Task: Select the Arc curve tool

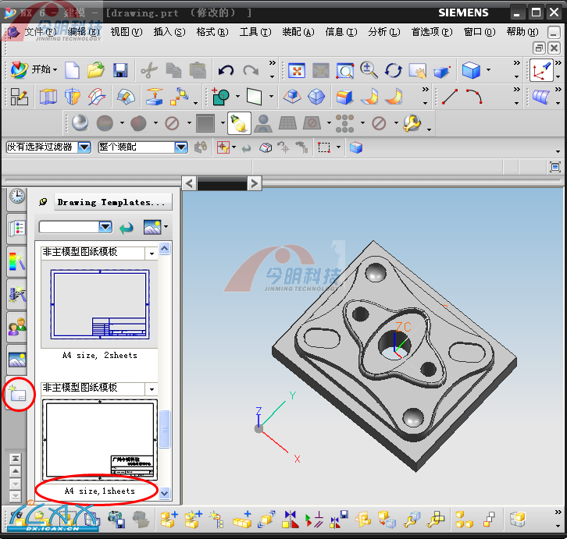Action: coord(474,97)
